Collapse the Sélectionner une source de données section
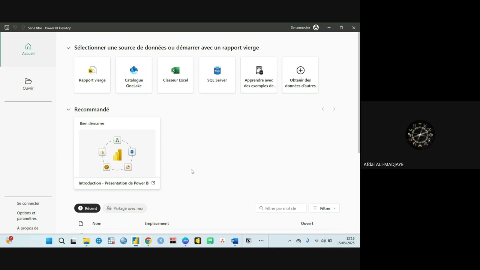Viewport: 480px width, 270px height. (68, 48)
